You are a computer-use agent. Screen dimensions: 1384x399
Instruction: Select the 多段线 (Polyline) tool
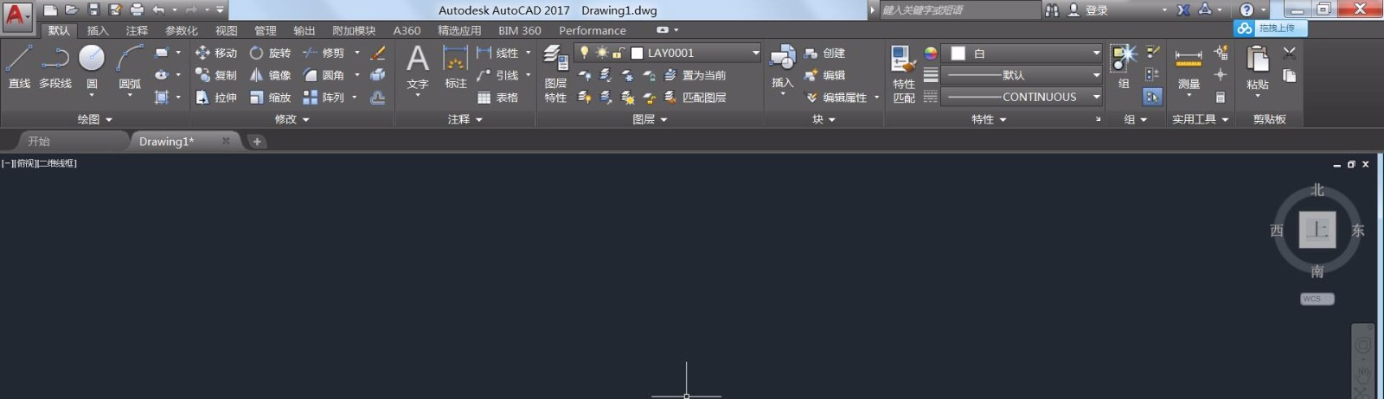55,67
